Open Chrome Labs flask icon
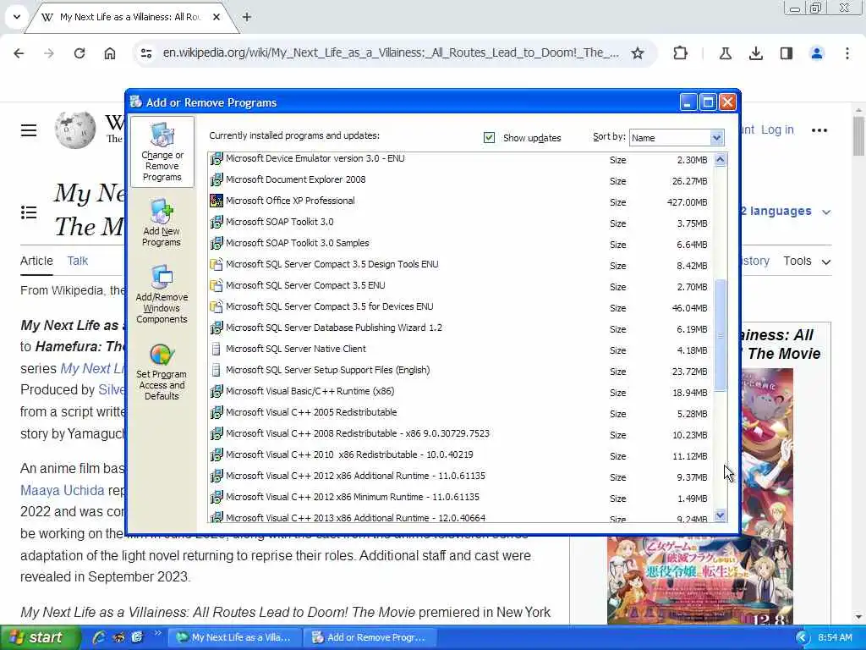The height and width of the screenshot is (650, 866). click(x=725, y=53)
